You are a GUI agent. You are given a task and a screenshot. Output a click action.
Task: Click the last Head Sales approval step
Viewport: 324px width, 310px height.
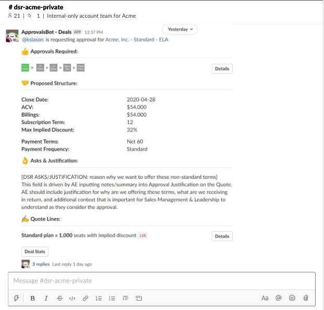pos(80,68)
